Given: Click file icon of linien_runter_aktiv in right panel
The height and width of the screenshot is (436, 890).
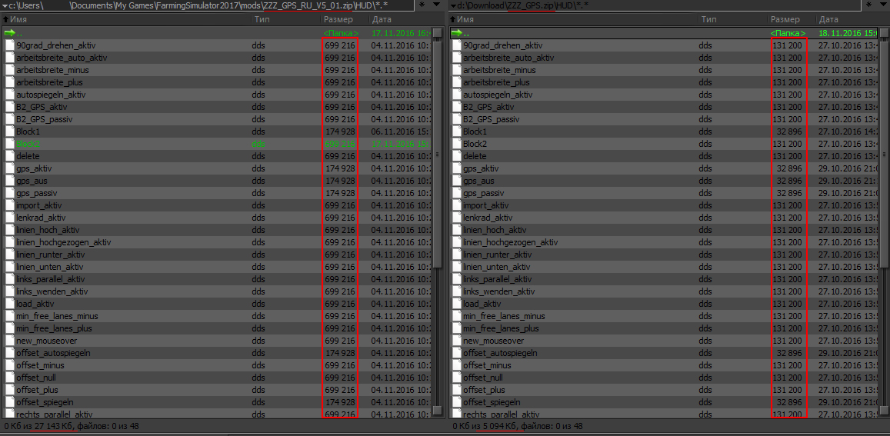Looking at the screenshot, I should point(456,255).
